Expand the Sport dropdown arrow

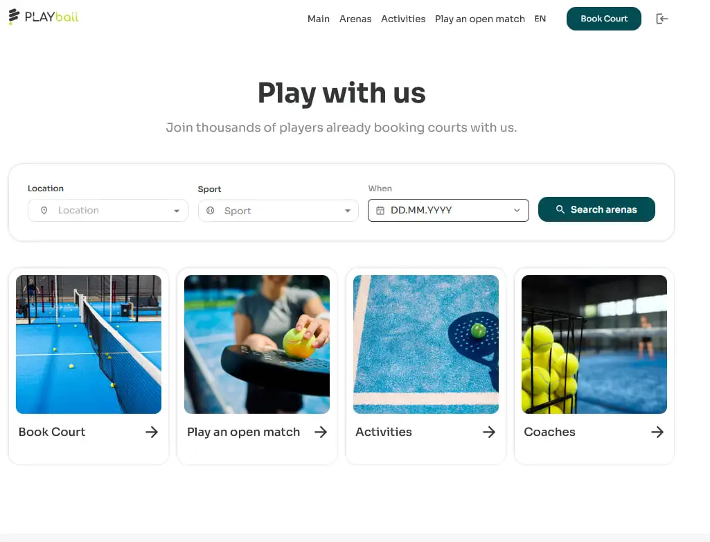coord(347,211)
